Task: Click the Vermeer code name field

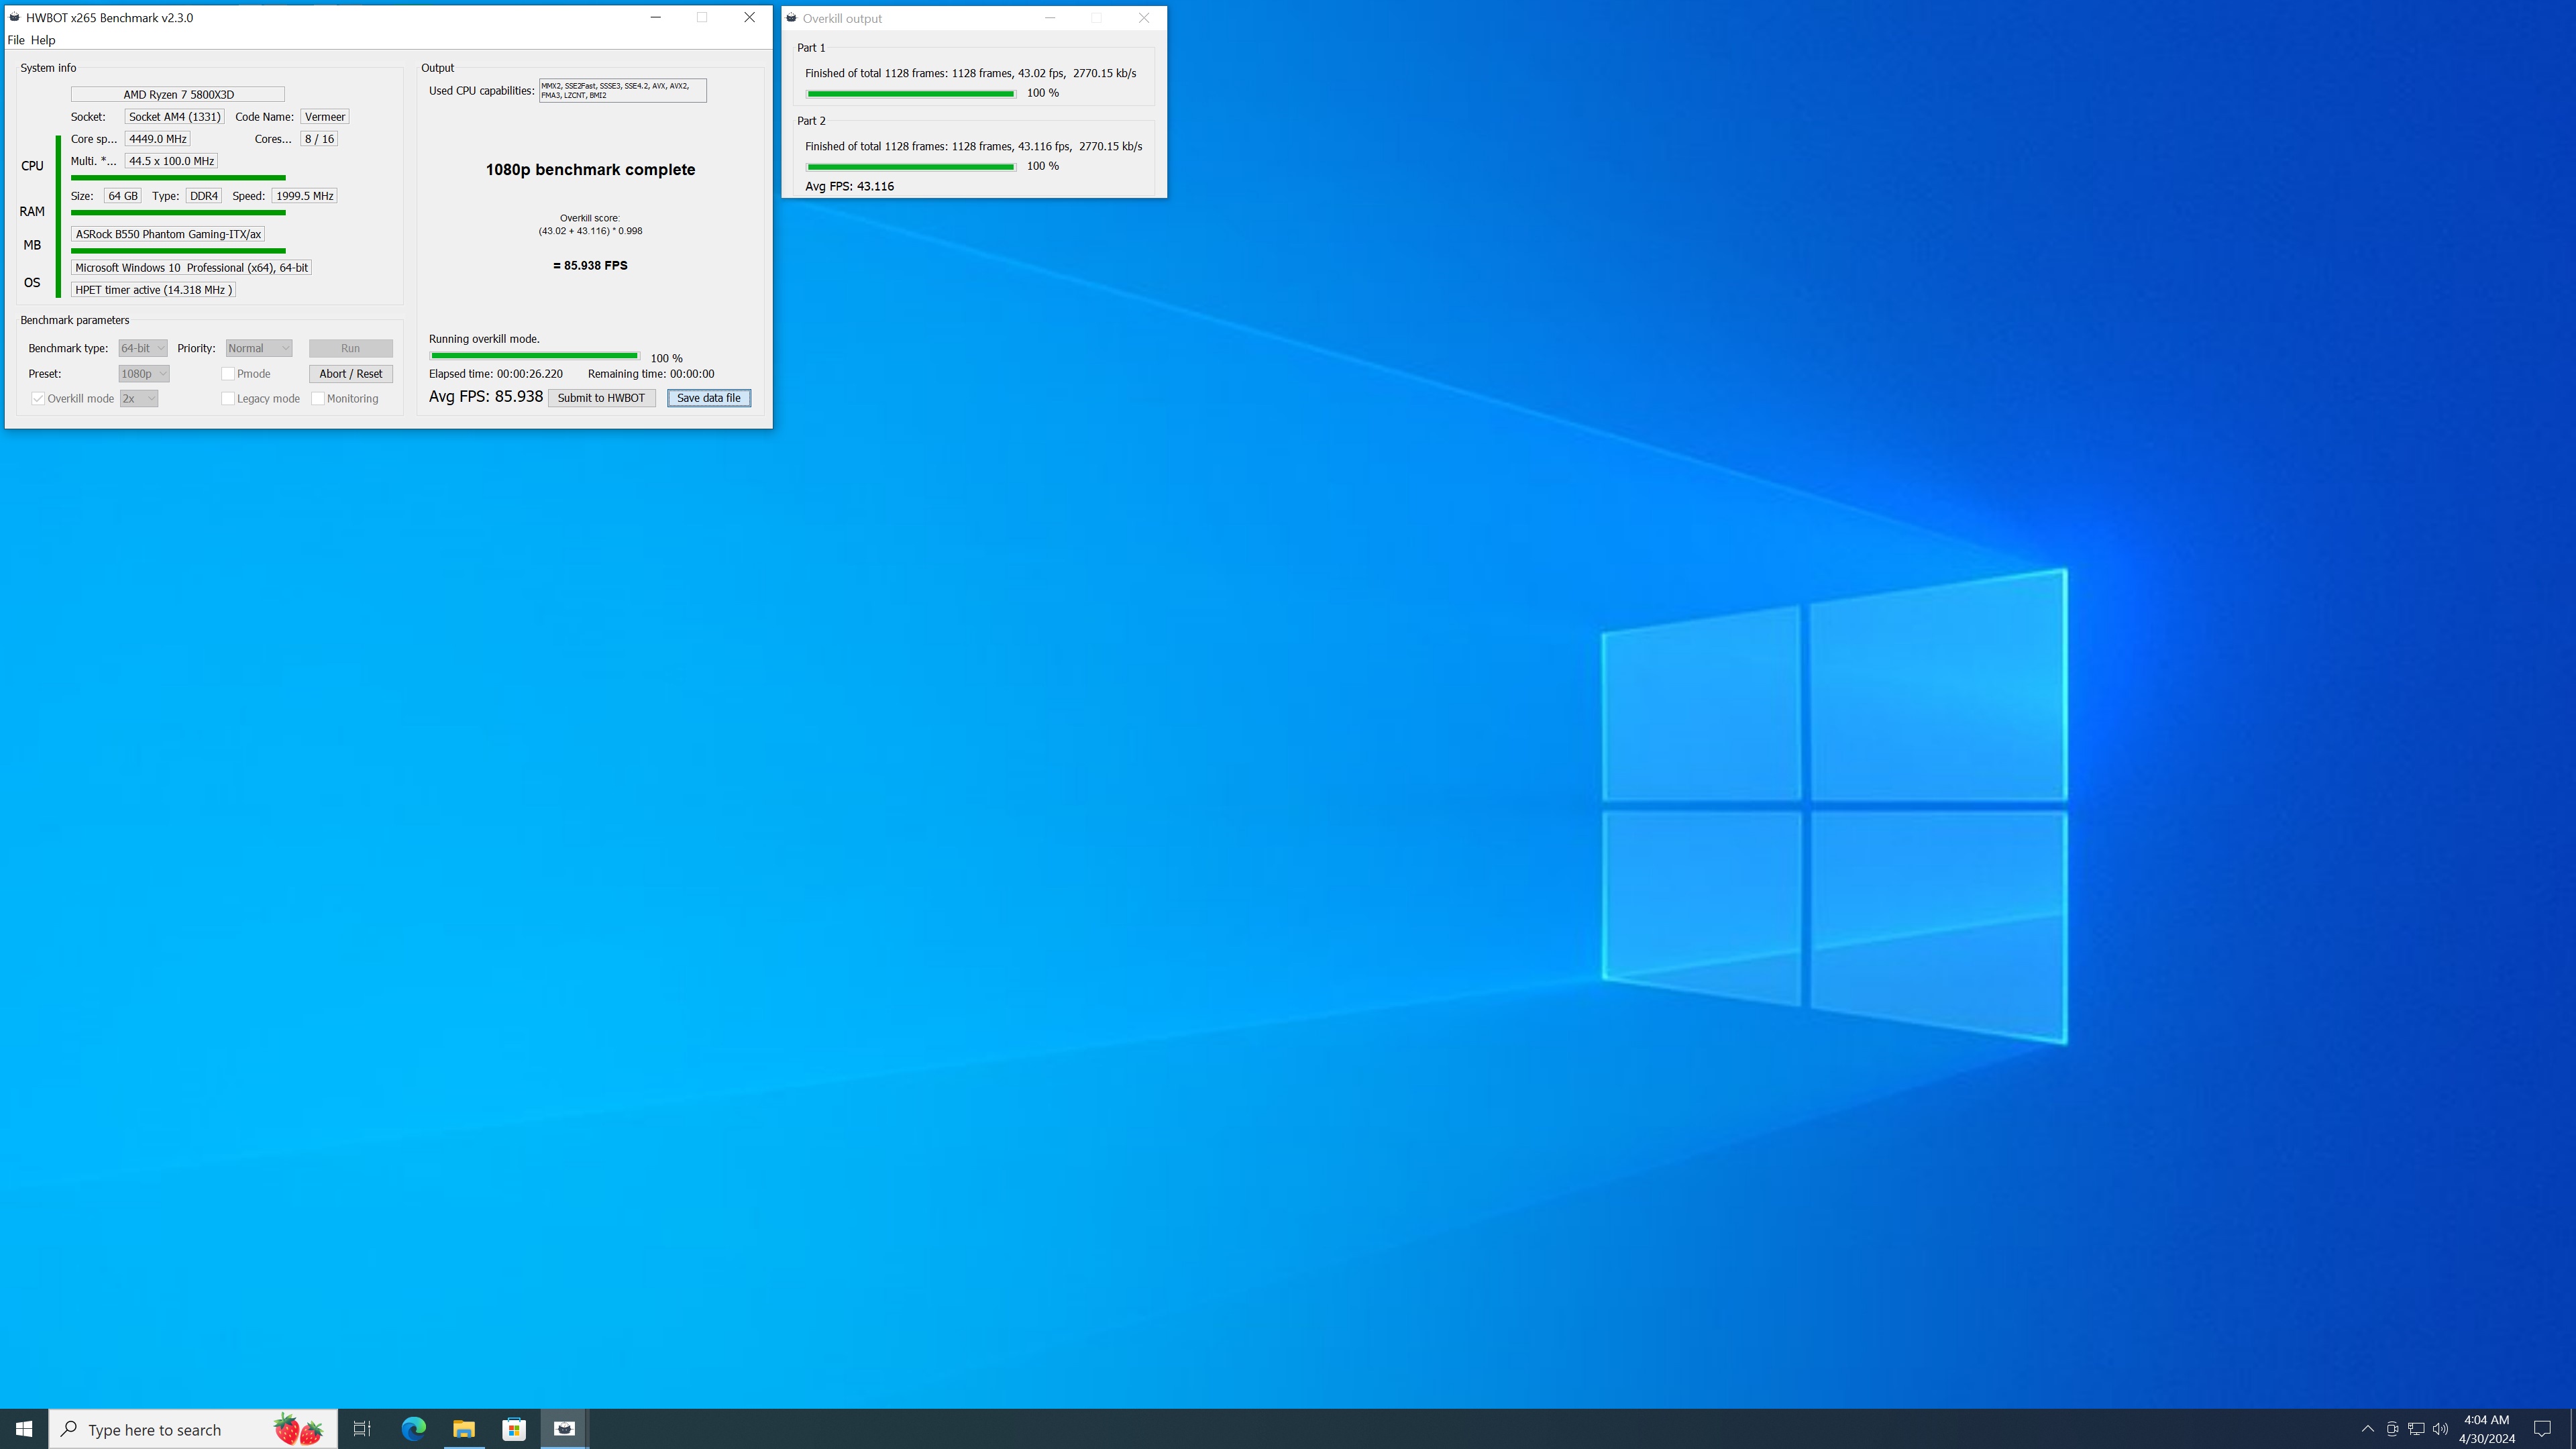Action: coord(325,117)
